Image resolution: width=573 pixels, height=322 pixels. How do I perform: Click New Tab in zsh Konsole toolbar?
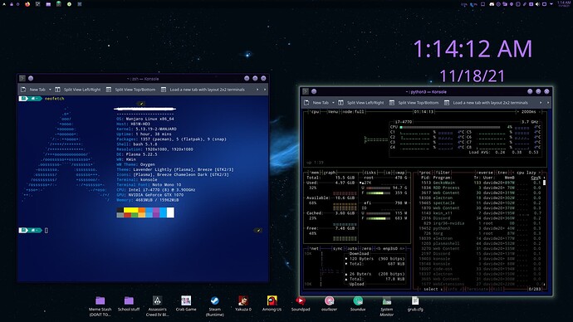point(33,90)
